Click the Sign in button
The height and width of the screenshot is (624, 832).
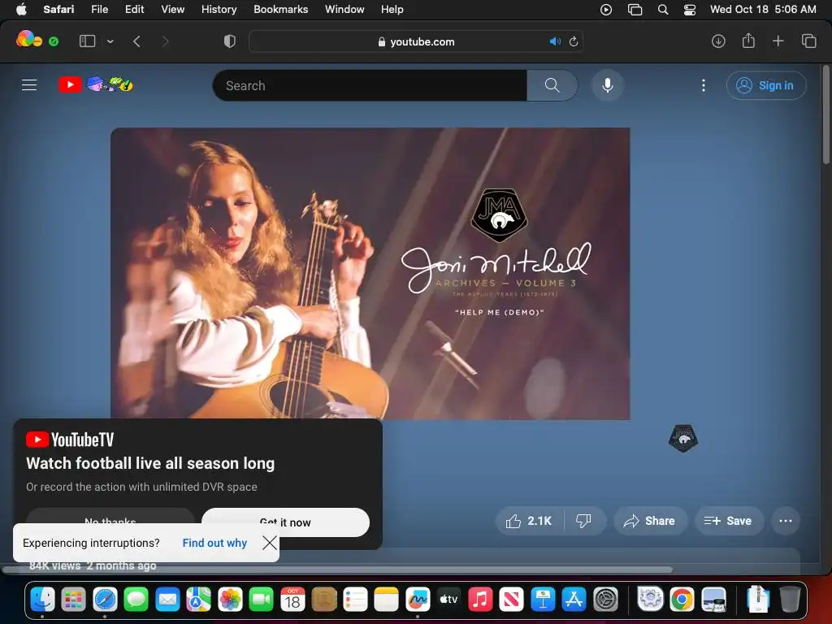tap(766, 85)
